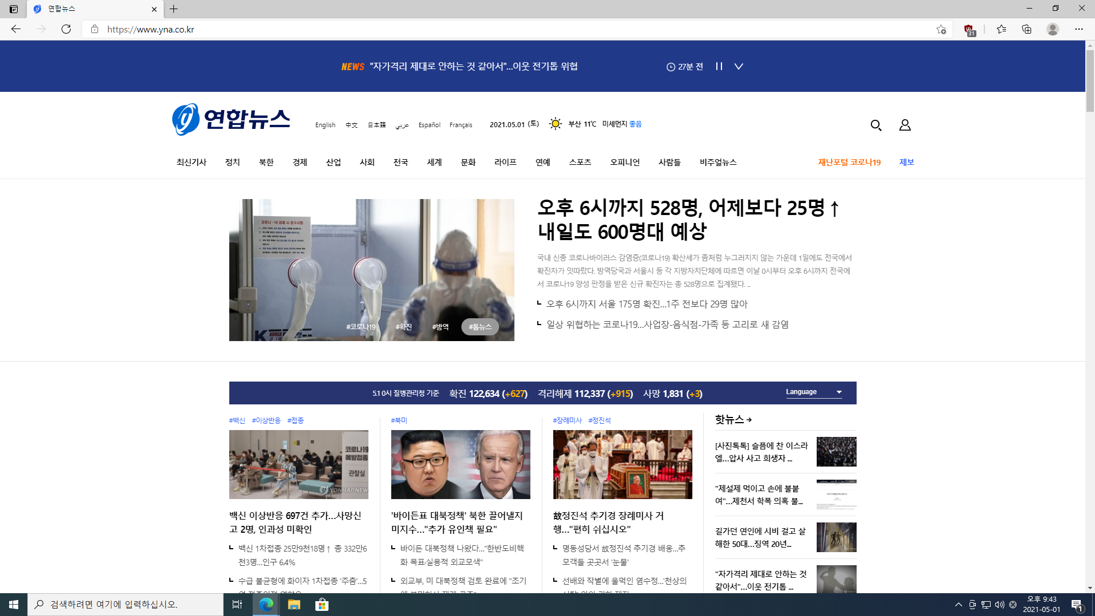Open the site search magnifier icon
The height and width of the screenshot is (616, 1095).
pyautogui.click(x=876, y=125)
